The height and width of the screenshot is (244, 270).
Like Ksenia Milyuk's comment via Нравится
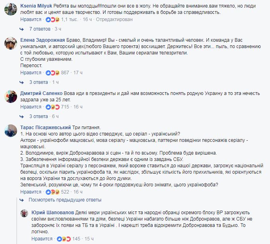(31, 19)
